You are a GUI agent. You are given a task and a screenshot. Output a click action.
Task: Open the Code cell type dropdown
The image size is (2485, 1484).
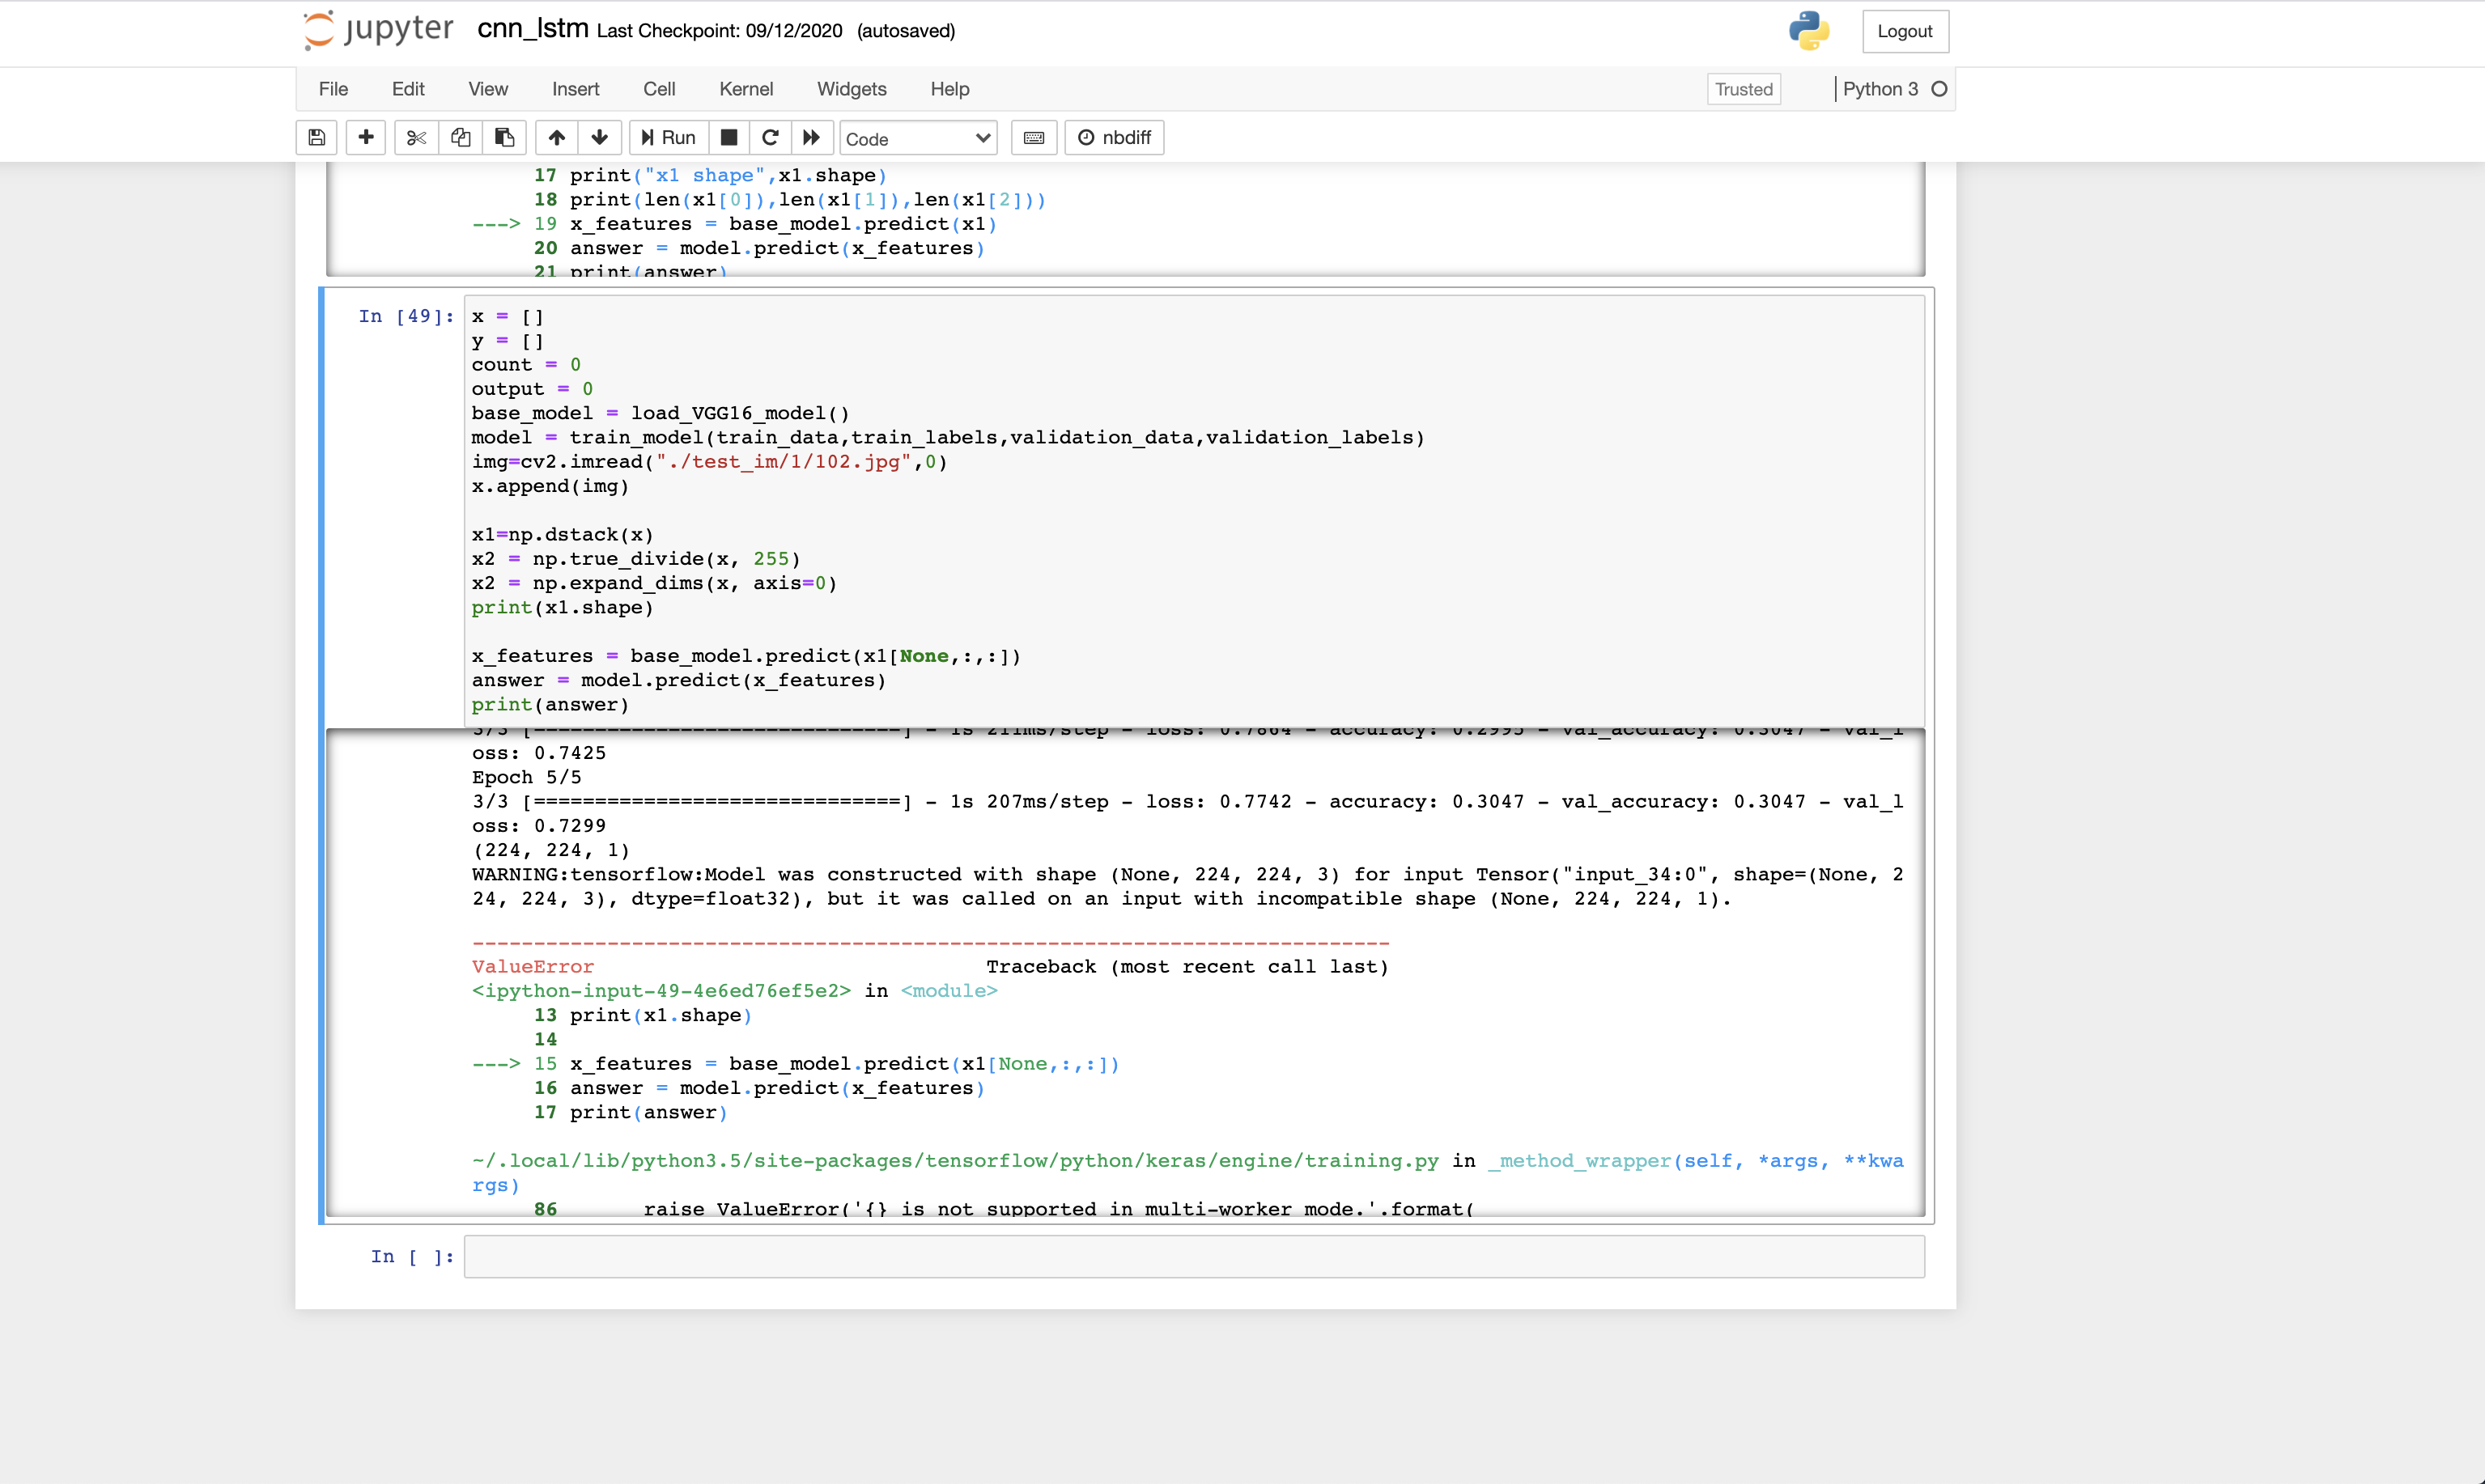pos(917,138)
